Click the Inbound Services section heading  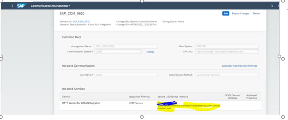73,89
